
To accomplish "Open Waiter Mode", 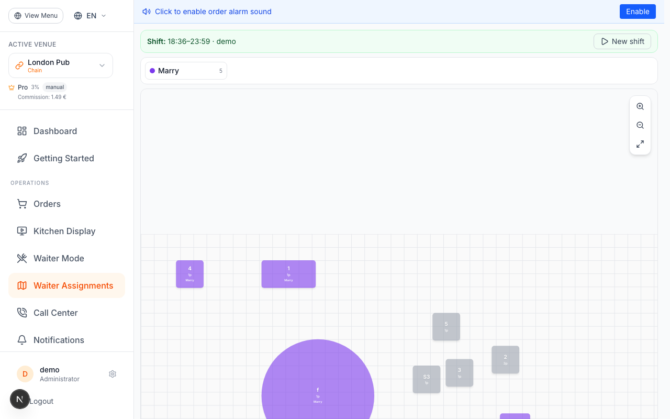I will [x=59, y=258].
